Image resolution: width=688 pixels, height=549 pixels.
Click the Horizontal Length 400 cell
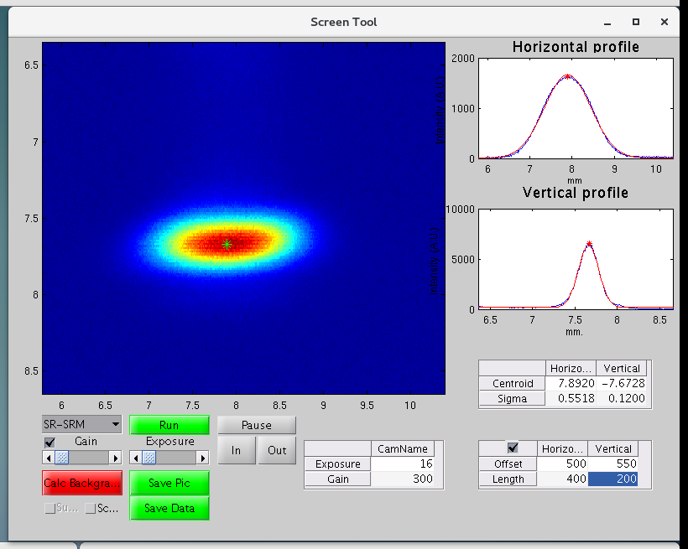pos(563,479)
